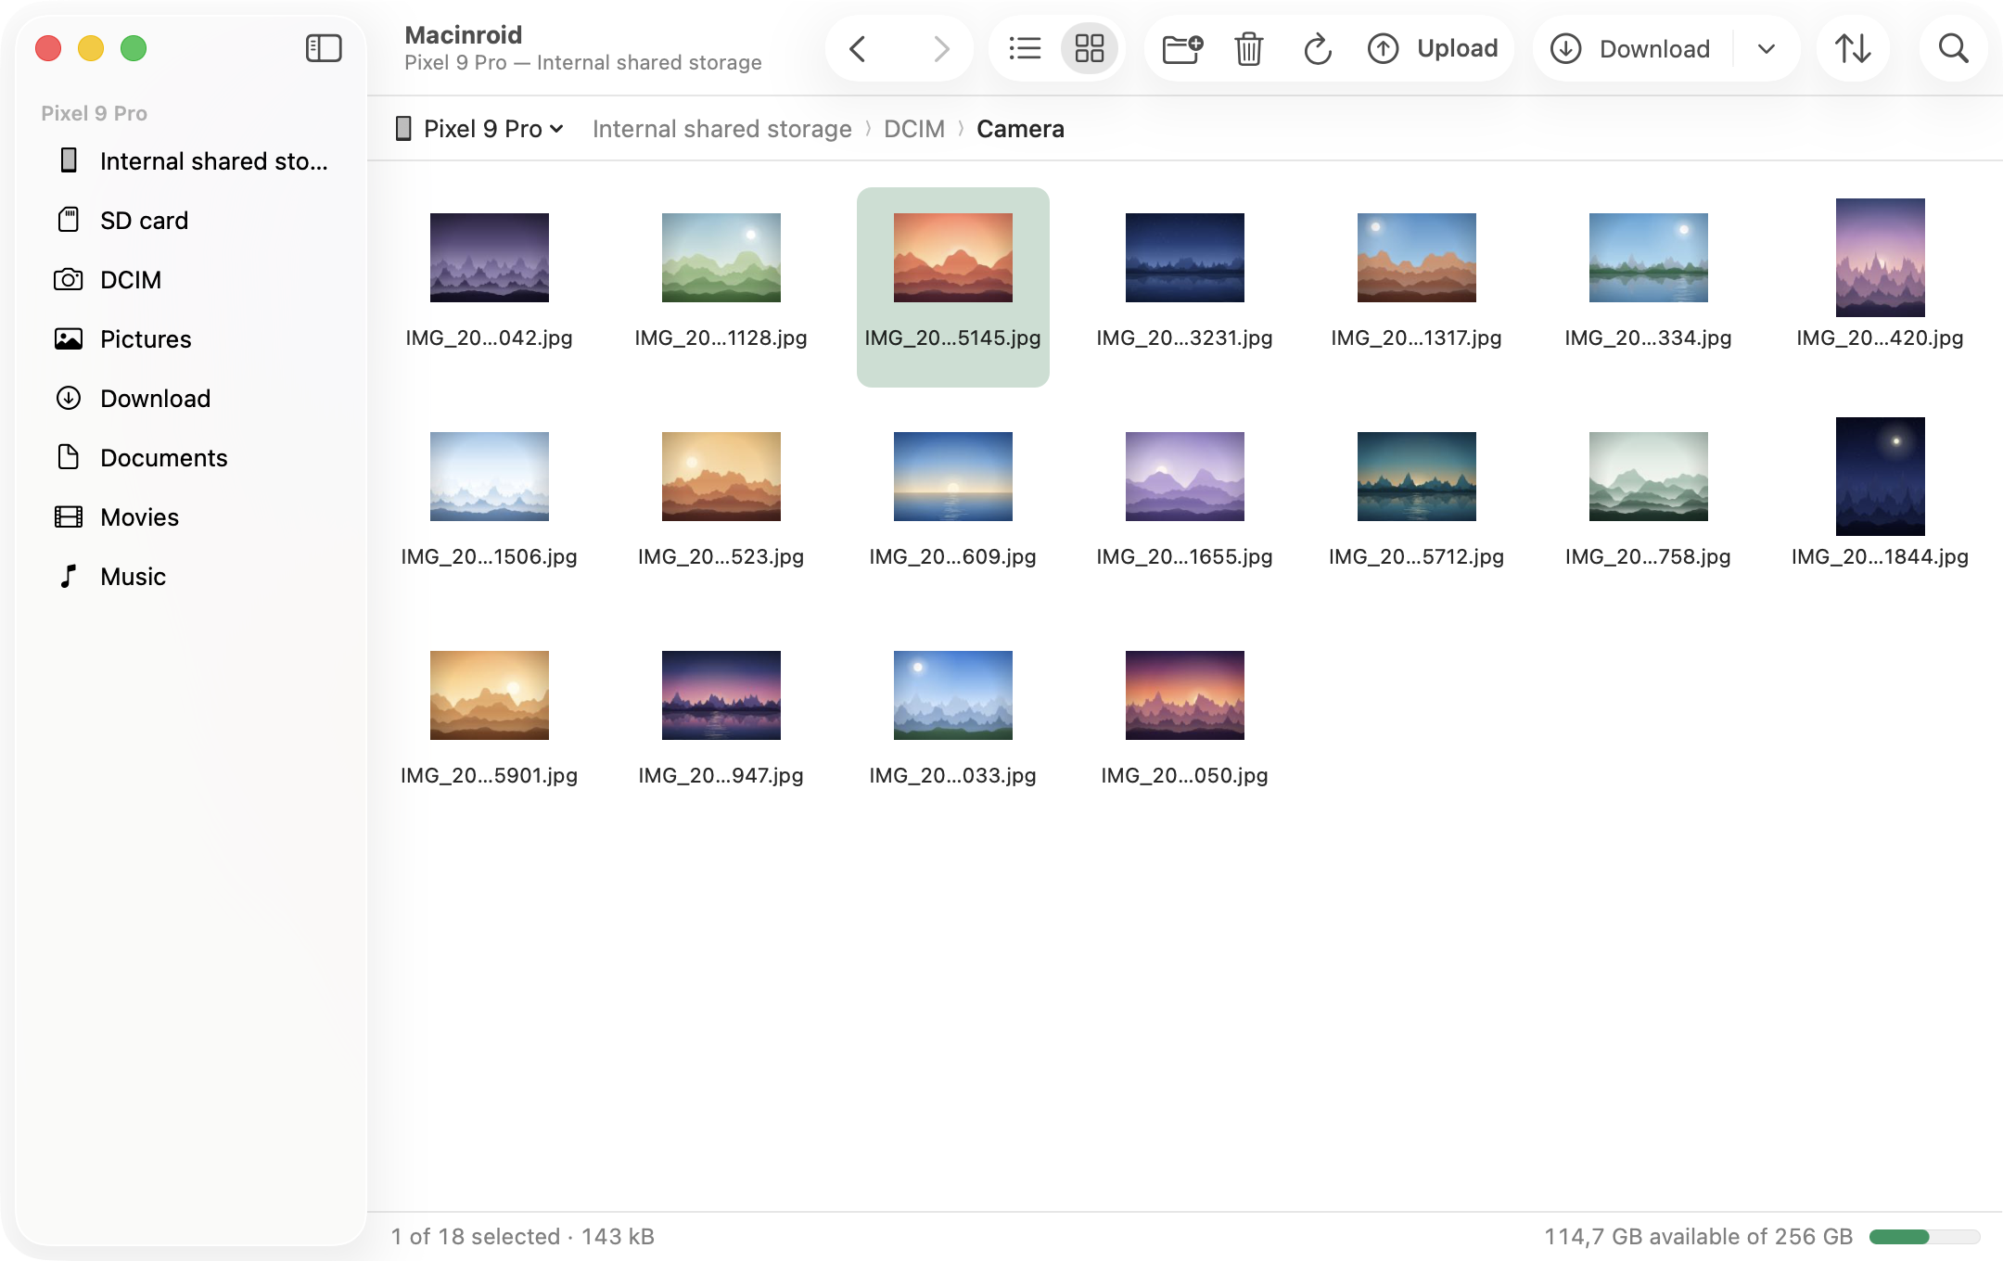Toggle the sidebar visibility
This screenshot has width=2003, height=1261.
click(324, 48)
